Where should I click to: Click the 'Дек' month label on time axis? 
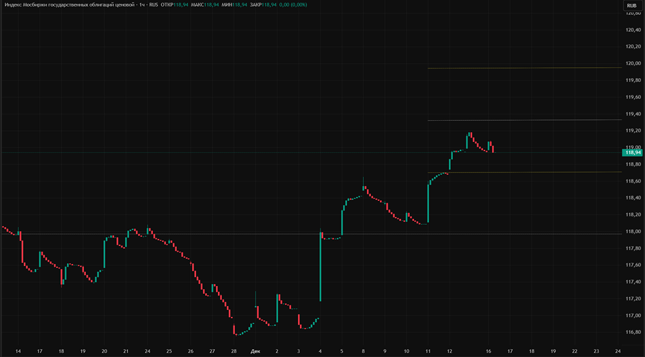tap(255, 351)
